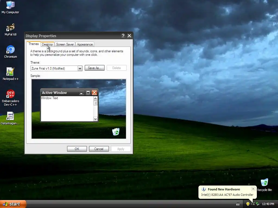
Task: Open the Screen Saver tab
Action: point(65,44)
